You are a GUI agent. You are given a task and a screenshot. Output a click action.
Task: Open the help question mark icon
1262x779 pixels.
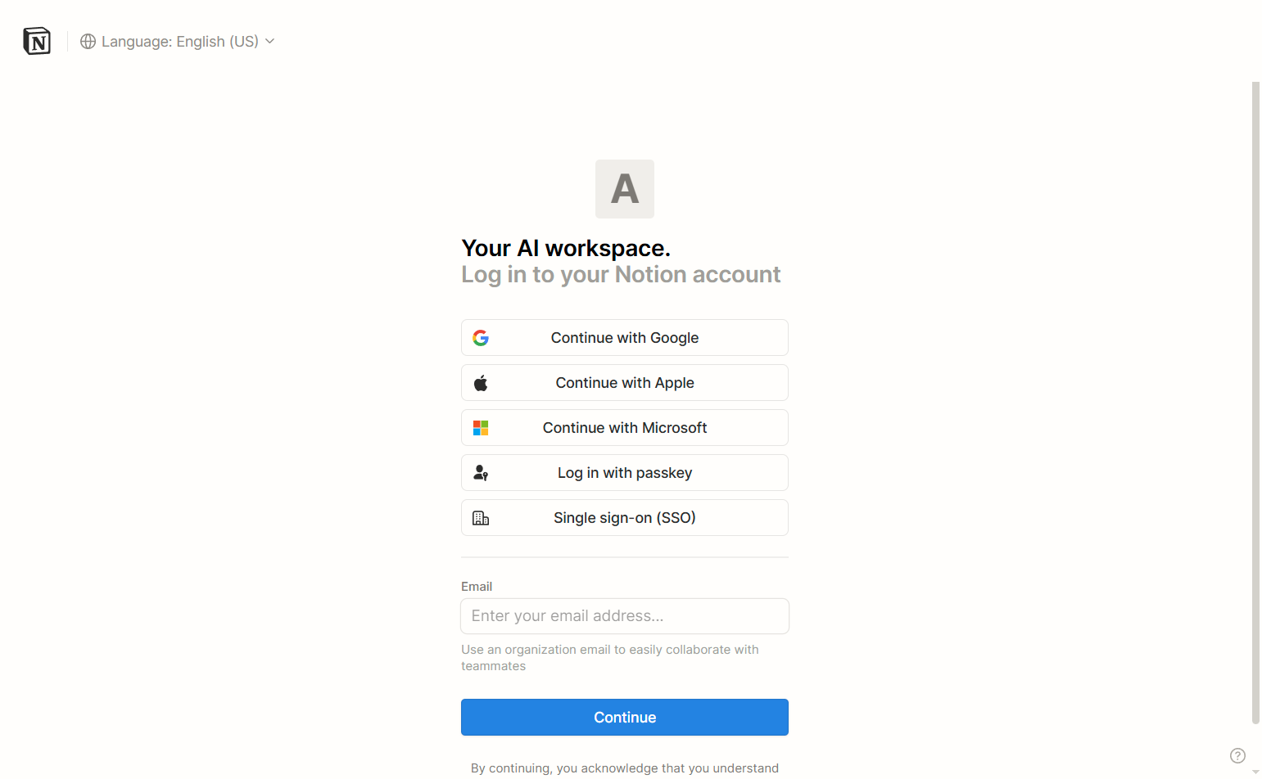point(1237,755)
